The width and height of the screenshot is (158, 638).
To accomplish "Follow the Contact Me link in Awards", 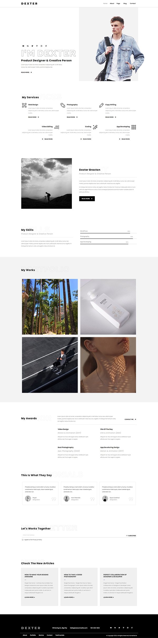I will [x=130, y=419].
